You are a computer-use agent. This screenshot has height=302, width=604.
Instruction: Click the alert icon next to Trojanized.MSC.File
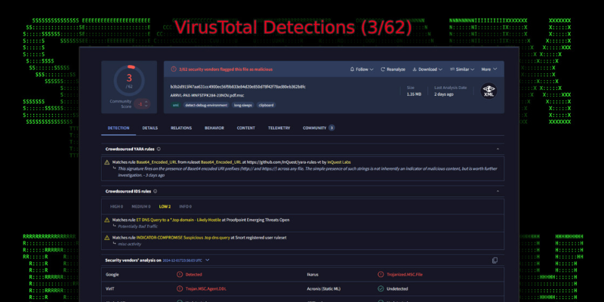pyautogui.click(x=381, y=275)
